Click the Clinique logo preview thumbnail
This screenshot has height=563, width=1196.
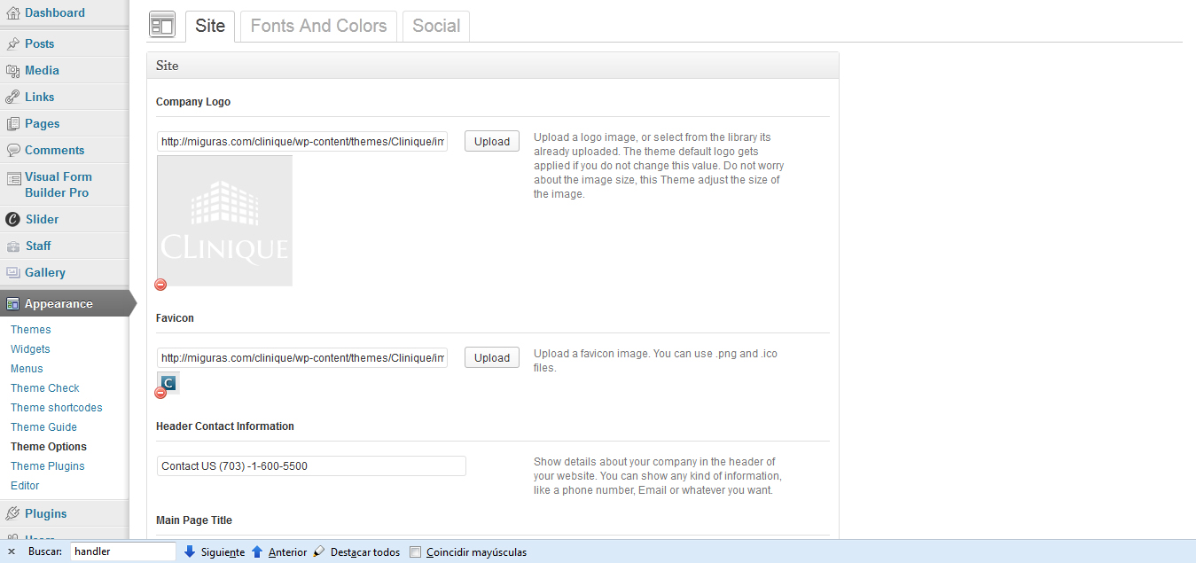click(224, 221)
